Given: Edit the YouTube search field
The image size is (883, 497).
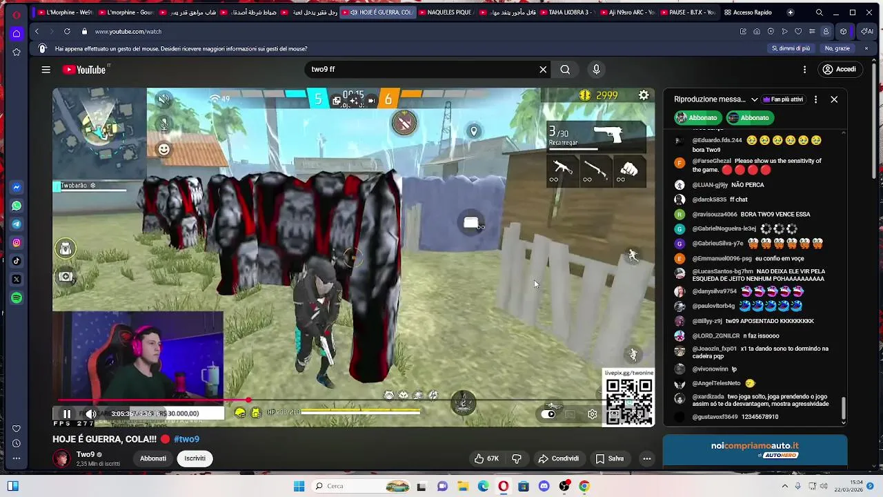Looking at the screenshot, I should point(421,70).
